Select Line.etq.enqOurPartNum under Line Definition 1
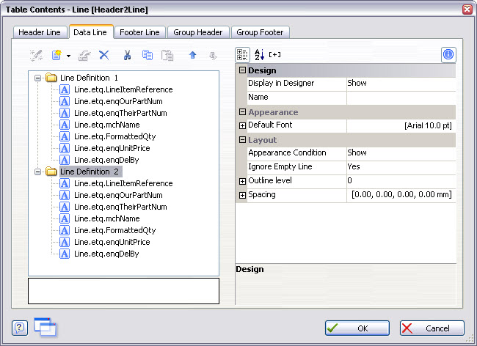Screen dimensions: 477x346 [118, 101]
